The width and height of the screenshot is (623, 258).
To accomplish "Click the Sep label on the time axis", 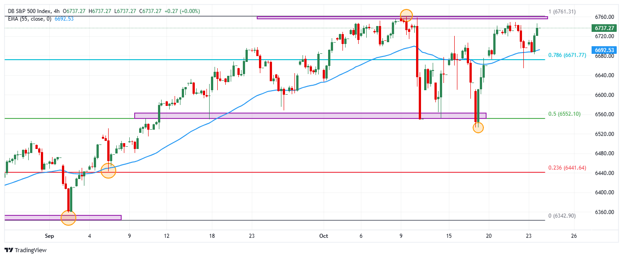I will click(49, 236).
